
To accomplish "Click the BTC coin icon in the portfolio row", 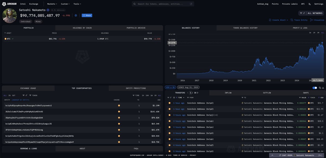I will click(x=5, y=39).
